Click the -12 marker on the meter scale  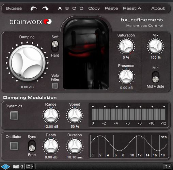pyautogui.click(x=163, y=123)
